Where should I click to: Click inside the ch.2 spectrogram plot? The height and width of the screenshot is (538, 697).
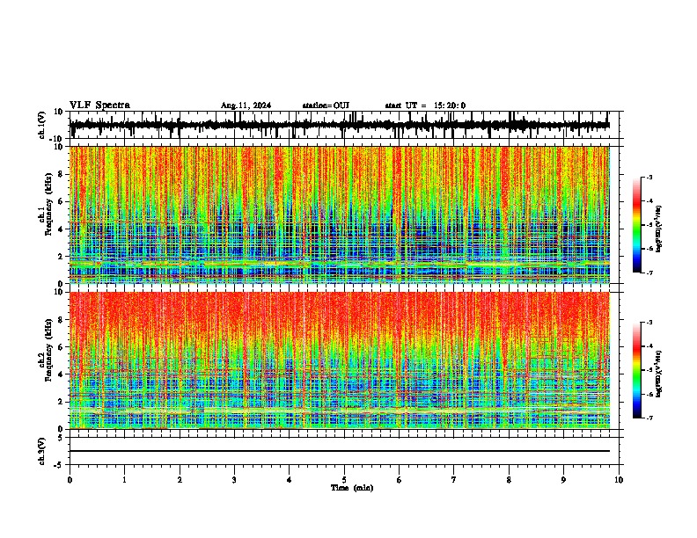(x=339, y=360)
